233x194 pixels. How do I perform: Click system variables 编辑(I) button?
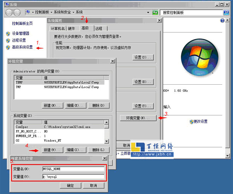pos(76,150)
